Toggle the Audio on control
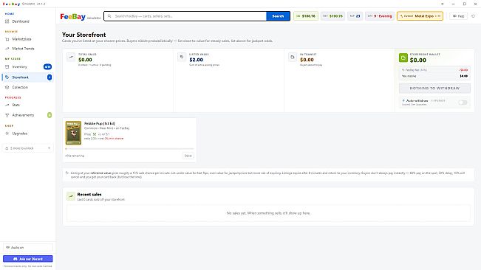This screenshot has width=481, height=270. pyautogui.click(x=28, y=247)
